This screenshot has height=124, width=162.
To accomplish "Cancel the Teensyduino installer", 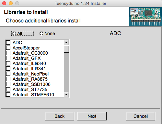I will coord(141,116).
